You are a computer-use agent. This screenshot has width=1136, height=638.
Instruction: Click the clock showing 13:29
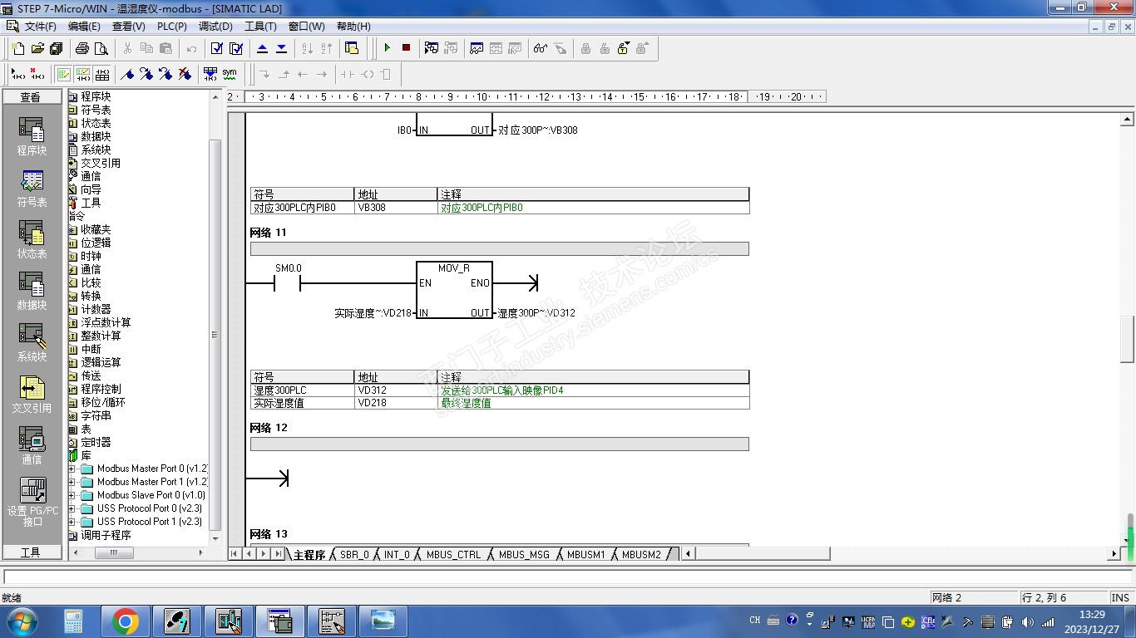click(x=1092, y=615)
